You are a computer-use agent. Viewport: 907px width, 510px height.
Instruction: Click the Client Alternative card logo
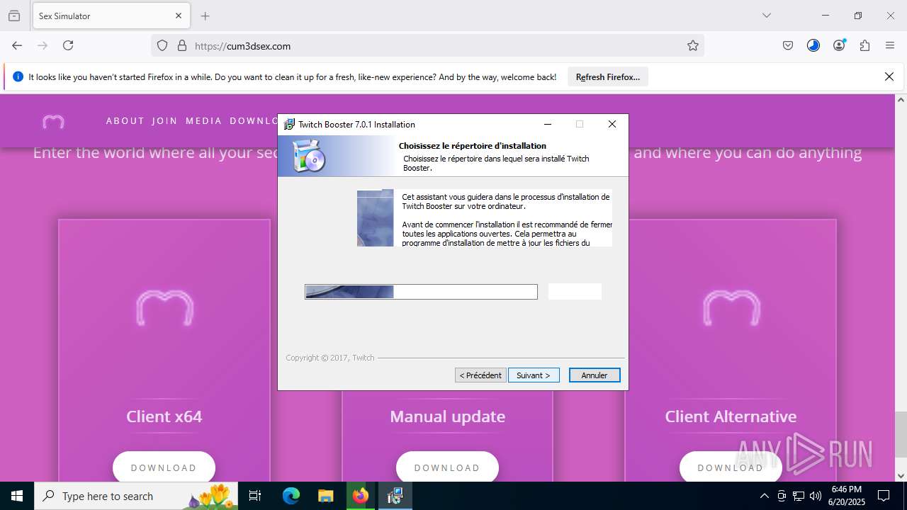pos(731,307)
